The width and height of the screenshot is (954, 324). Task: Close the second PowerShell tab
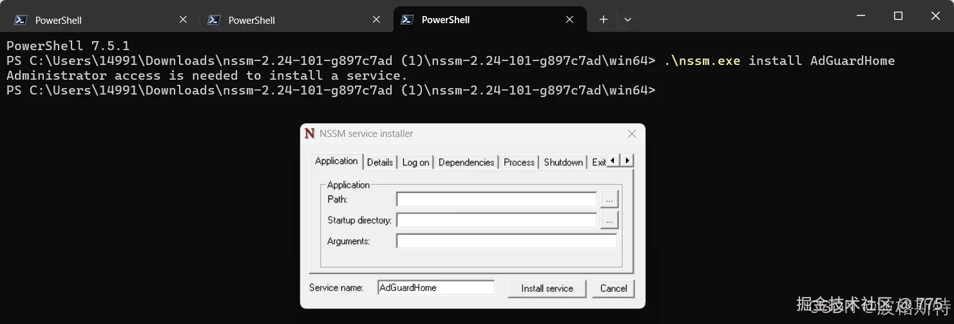(376, 20)
